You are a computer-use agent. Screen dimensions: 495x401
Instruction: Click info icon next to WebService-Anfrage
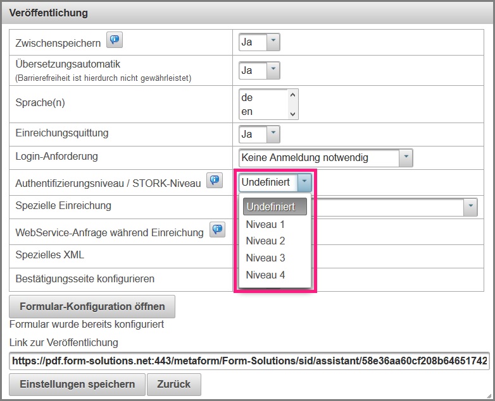click(x=218, y=230)
